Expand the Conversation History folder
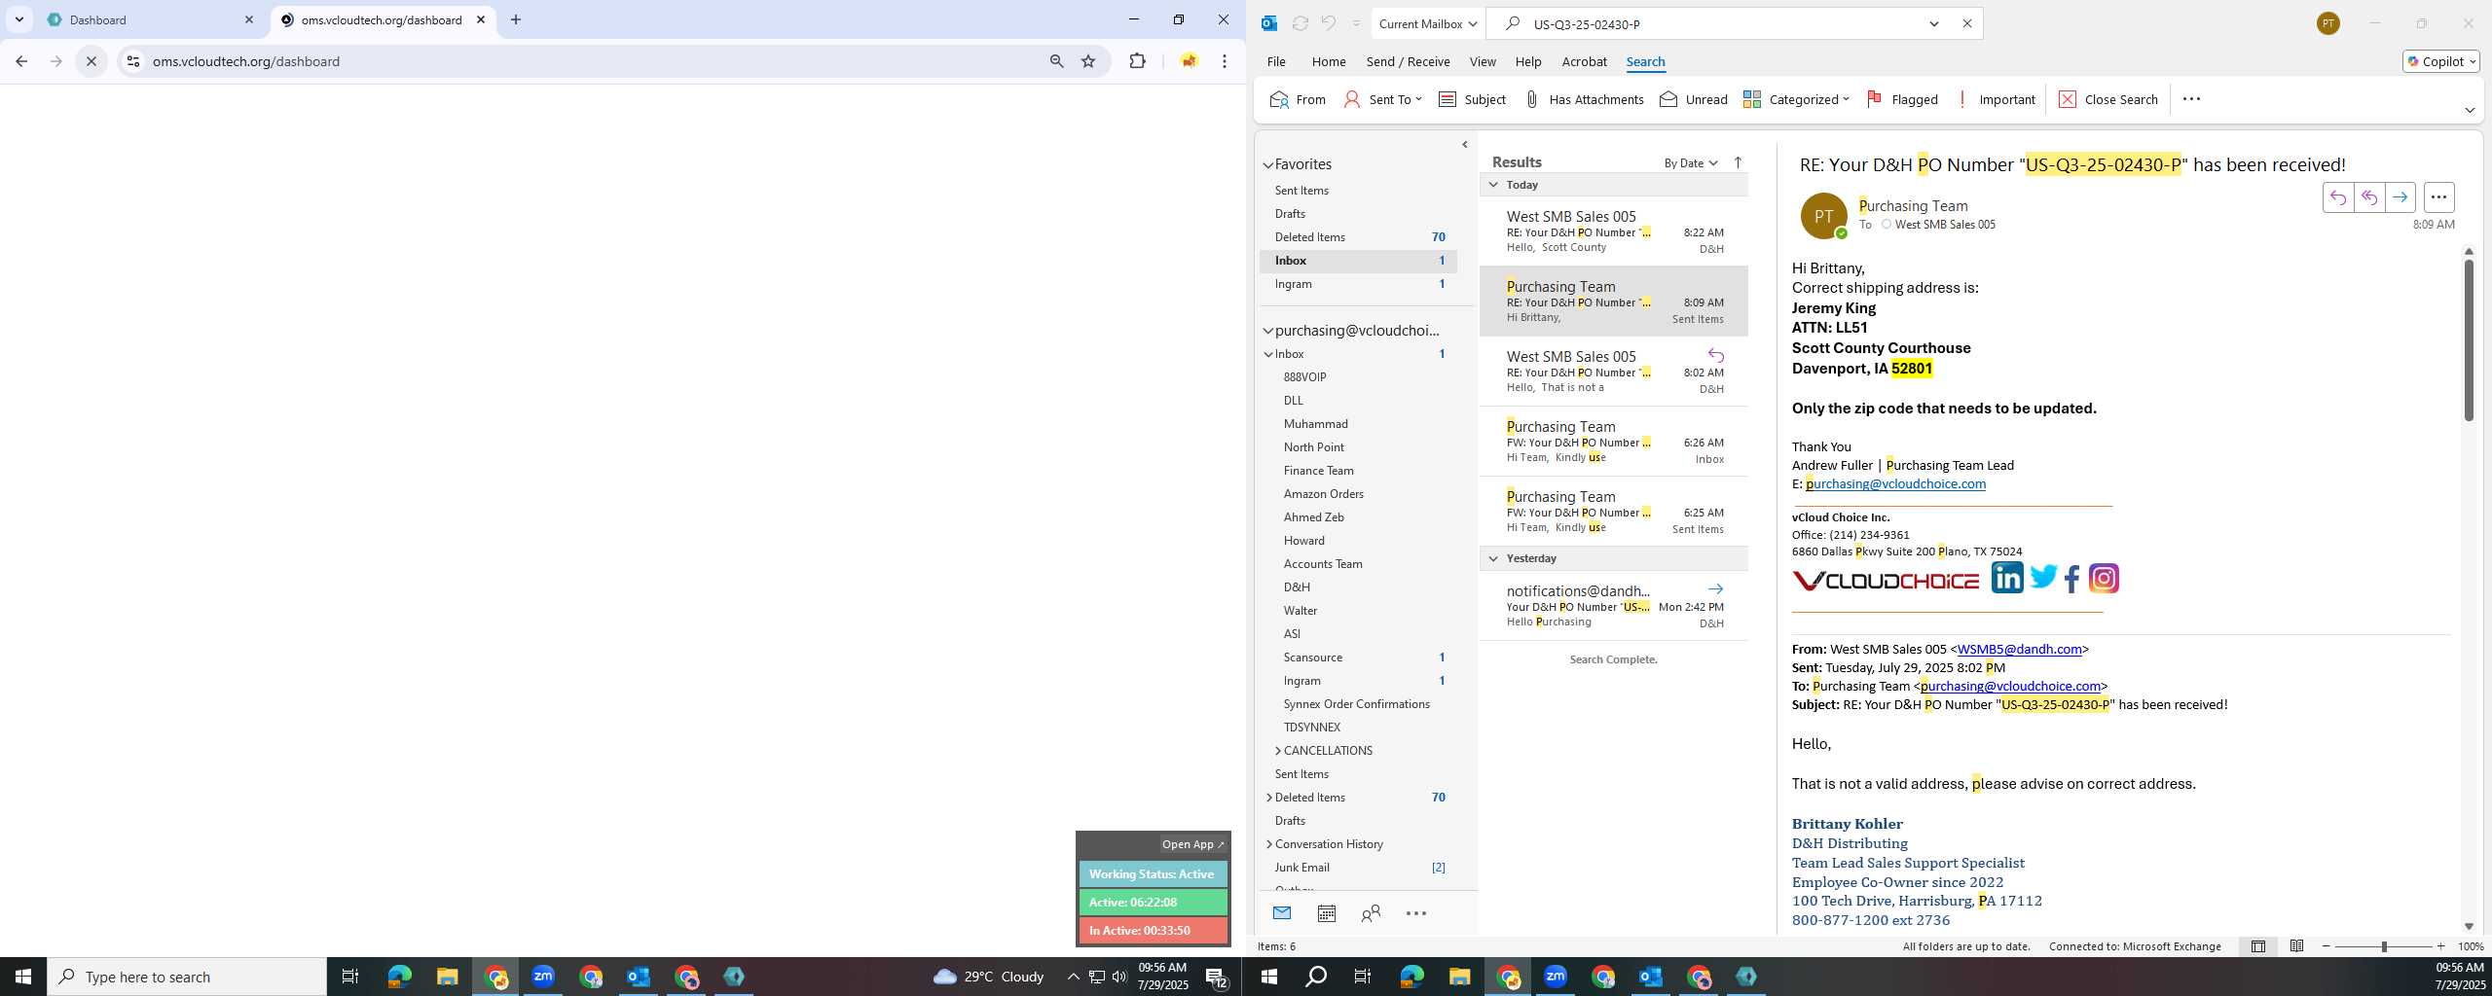Image resolution: width=2492 pixels, height=996 pixels. click(x=1268, y=844)
